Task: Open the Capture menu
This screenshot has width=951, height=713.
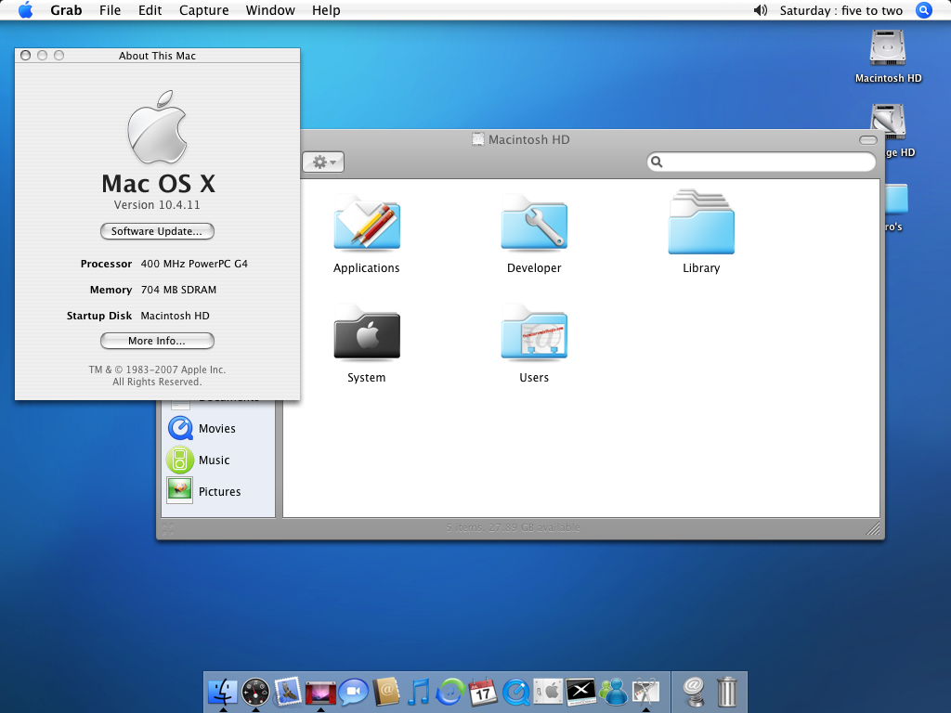Action: tap(203, 10)
